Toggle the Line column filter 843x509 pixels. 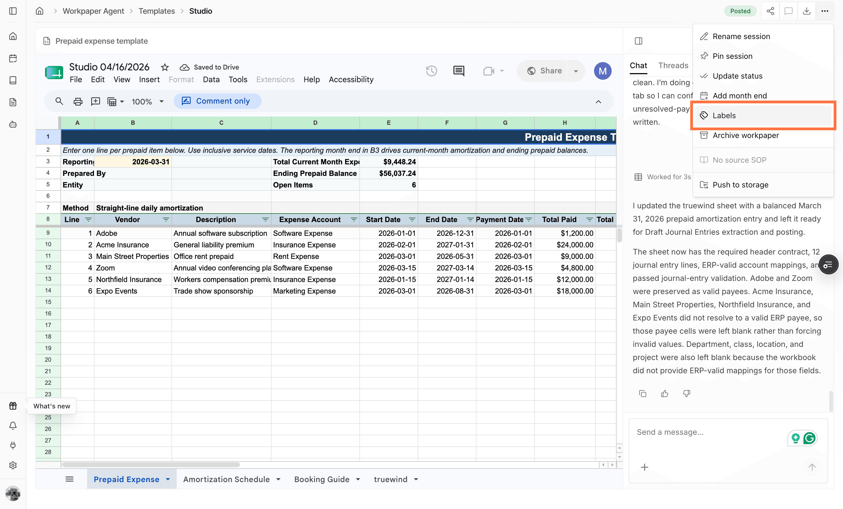coord(88,219)
